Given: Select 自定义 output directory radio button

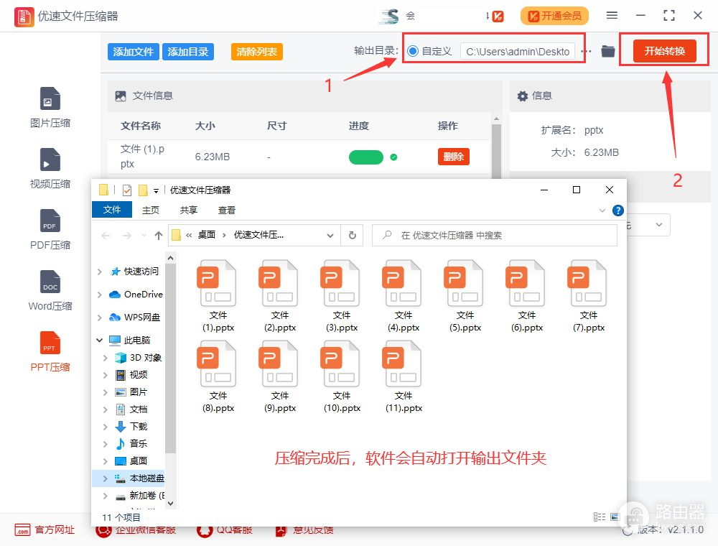Looking at the screenshot, I should pyautogui.click(x=413, y=51).
